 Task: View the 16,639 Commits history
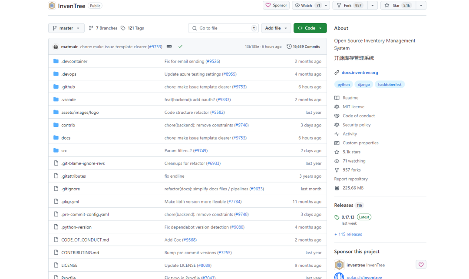pos(303,46)
